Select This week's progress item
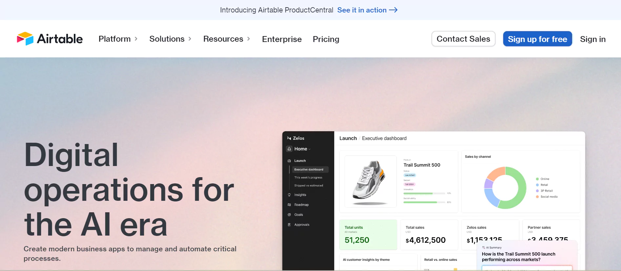Image resolution: width=621 pixels, height=271 pixels. click(308, 177)
